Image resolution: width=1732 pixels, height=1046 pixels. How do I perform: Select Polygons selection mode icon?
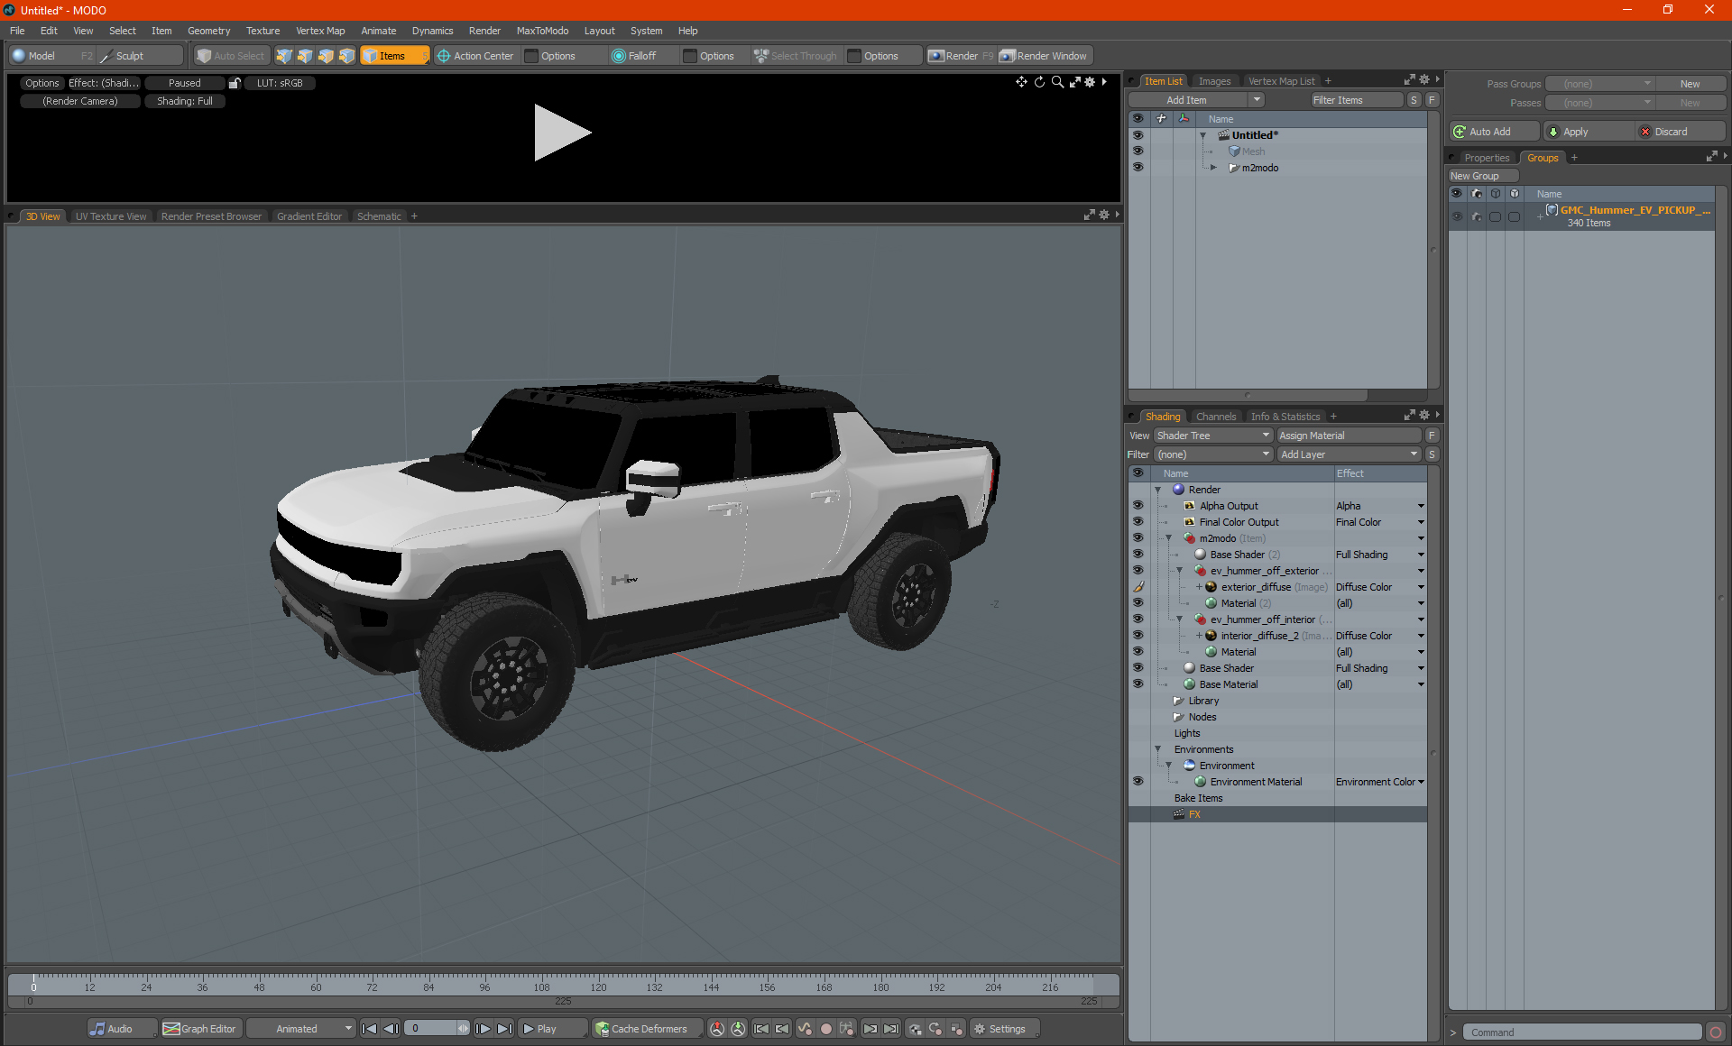[326, 56]
